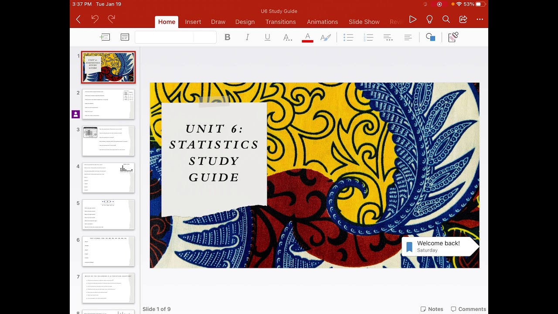Toggle Italic formatting
Image resolution: width=558 pixels, height=314 pixels.
pos(247,38)
